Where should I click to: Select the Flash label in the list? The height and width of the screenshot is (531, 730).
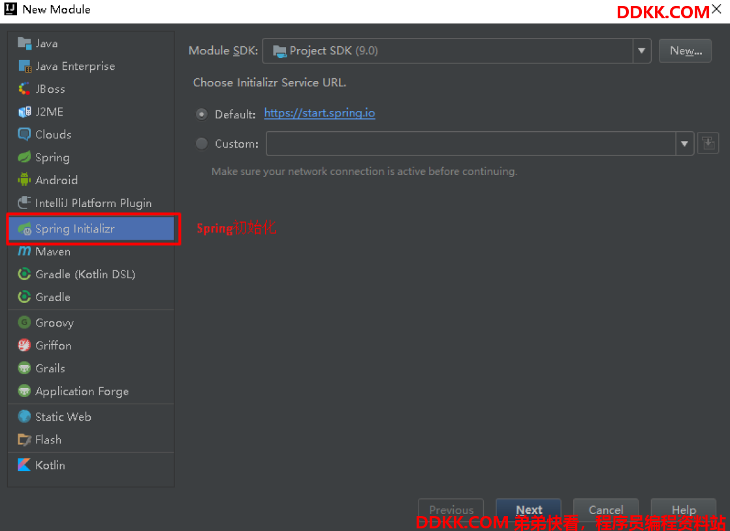pyautogui.click(x=48, y=440)
